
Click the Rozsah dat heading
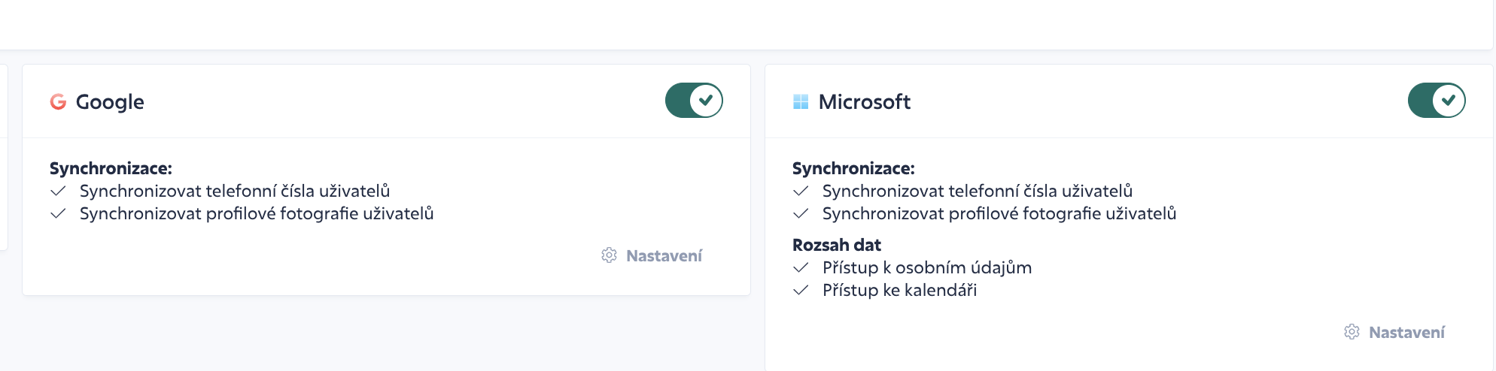837,245
